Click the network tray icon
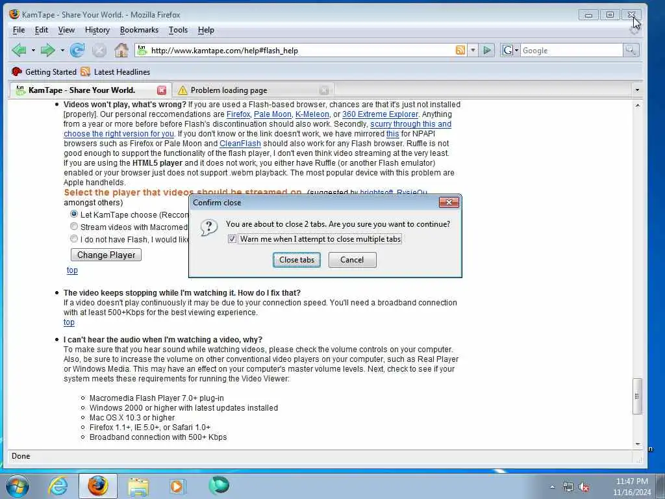This screenshot has width=665, height=499. (568, 487)
